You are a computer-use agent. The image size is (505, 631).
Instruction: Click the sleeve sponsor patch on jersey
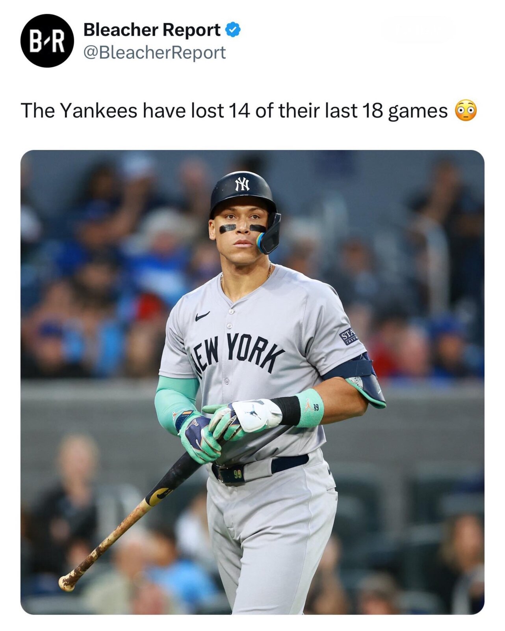pos(349,336)
